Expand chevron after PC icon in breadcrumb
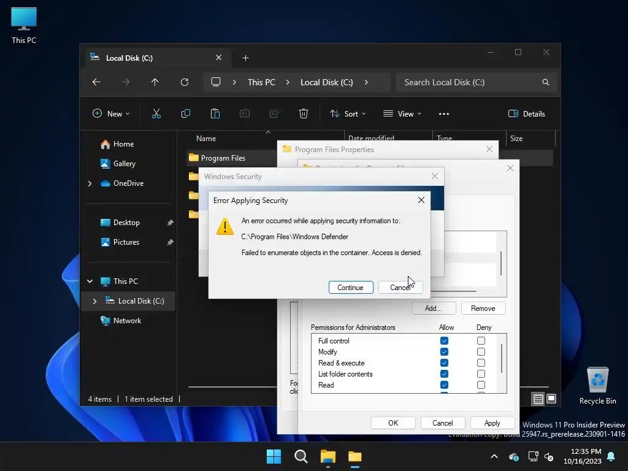Screen dimensions: 628x471 234,82
